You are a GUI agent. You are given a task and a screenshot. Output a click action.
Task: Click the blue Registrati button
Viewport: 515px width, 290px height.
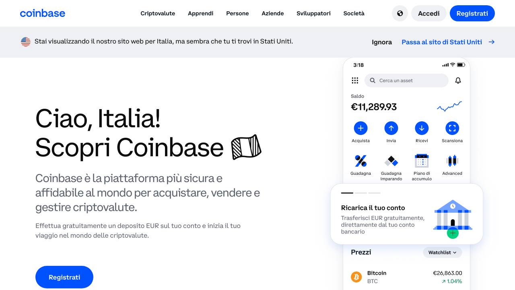point(472,13)
